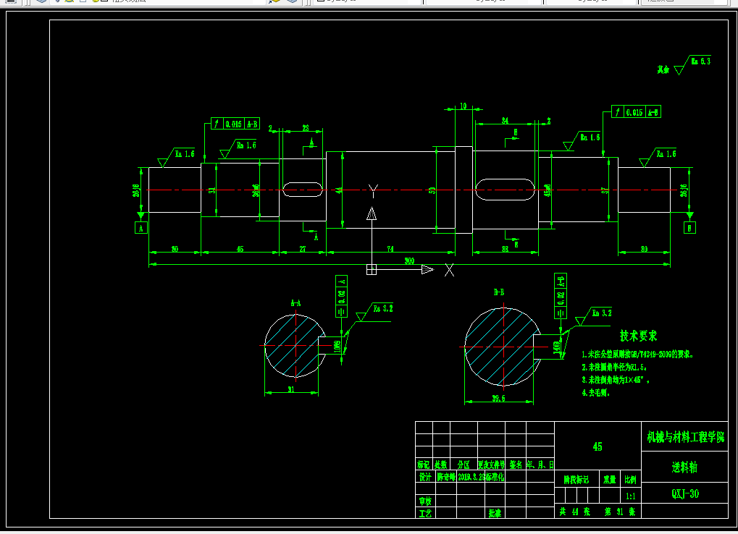This screenshot has height=534, width=738.
Task: Click the 分区 header cell
Action: point(464,465)
